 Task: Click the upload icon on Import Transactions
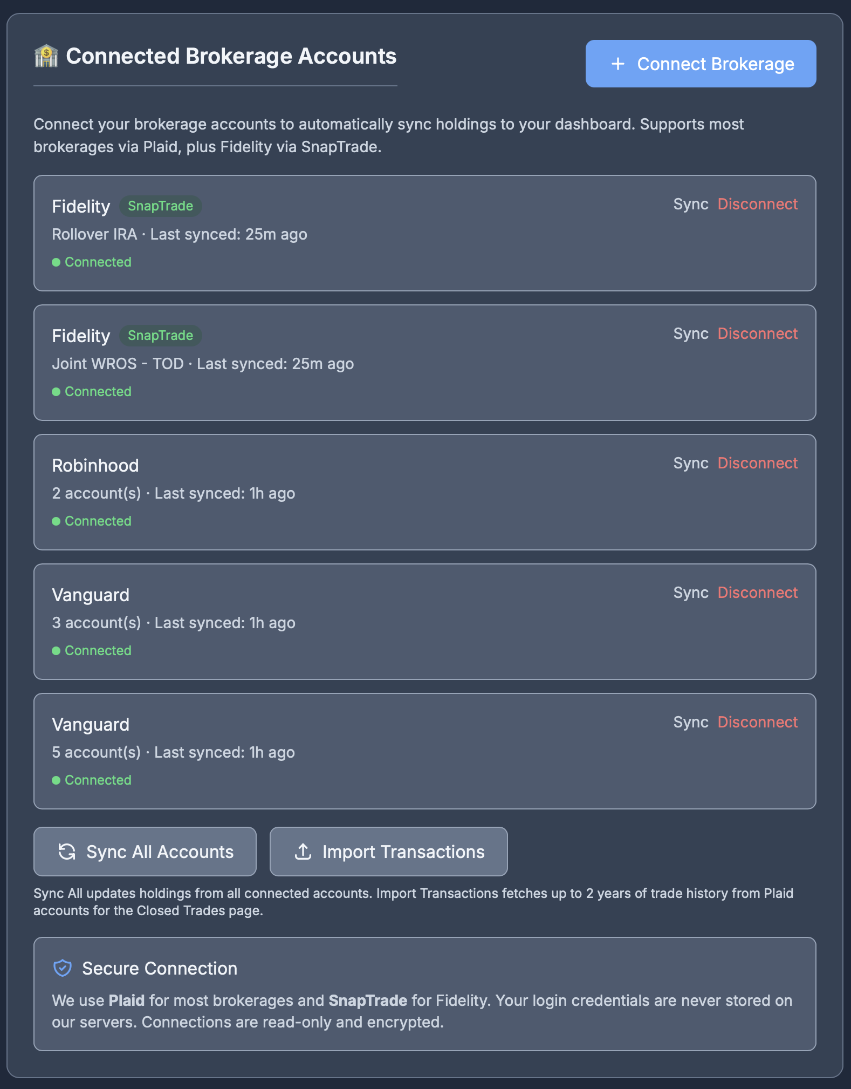(x=303, y=852)
